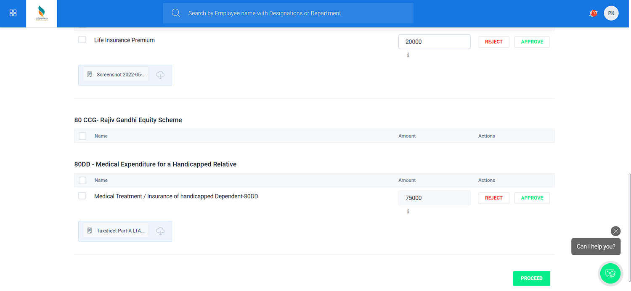Tick the Medical Treatment handicapped Dependent checkbox
Viewport: 631px width, 291px height.
(x=82, y=196)
